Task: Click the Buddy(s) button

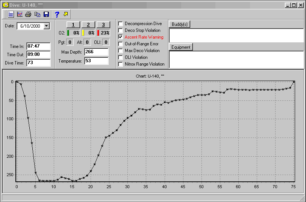Action: 180,24
